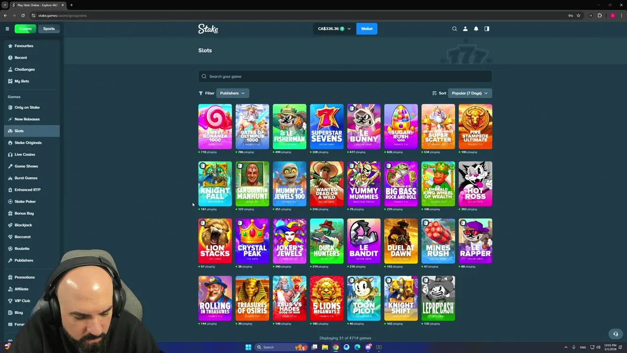
Task: Click the Filter label button
Action: [207, 93]
